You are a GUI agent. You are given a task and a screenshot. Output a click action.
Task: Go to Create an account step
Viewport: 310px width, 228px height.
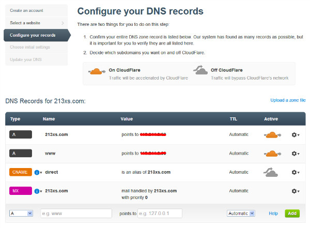pos(36,10)
